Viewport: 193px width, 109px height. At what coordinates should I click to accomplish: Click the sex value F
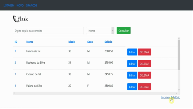click(x=88, y=86)
